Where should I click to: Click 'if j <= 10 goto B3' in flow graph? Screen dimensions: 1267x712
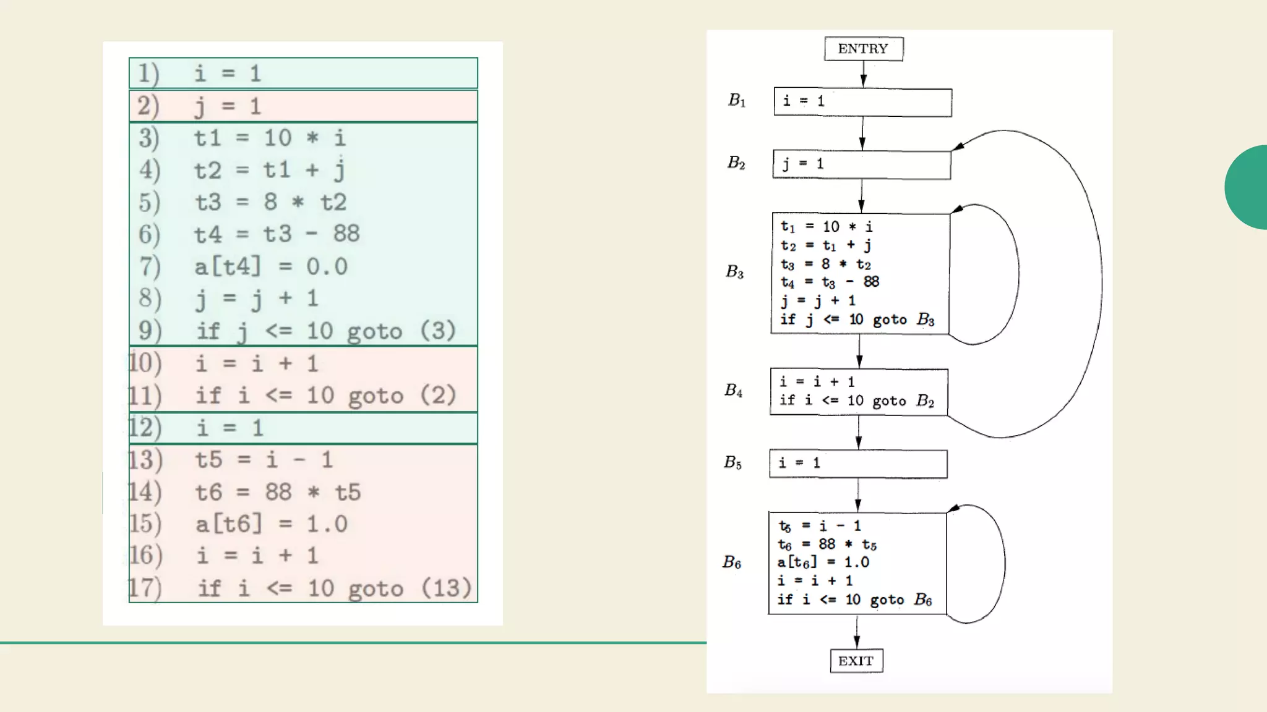(857, 319)
